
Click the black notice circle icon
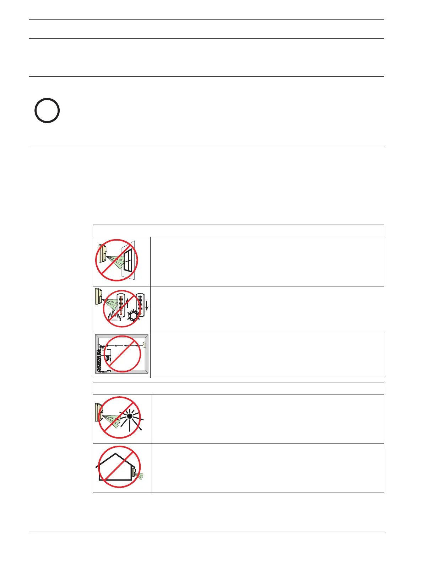[x=47, y=111]
